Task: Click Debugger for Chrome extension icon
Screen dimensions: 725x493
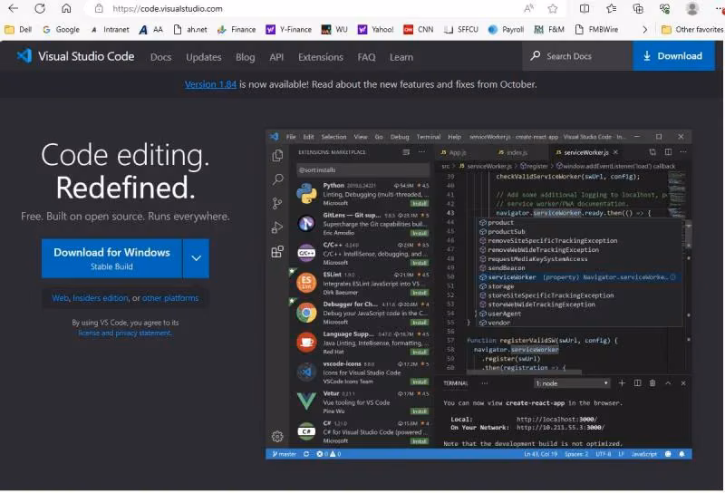Action: (306, 313)
